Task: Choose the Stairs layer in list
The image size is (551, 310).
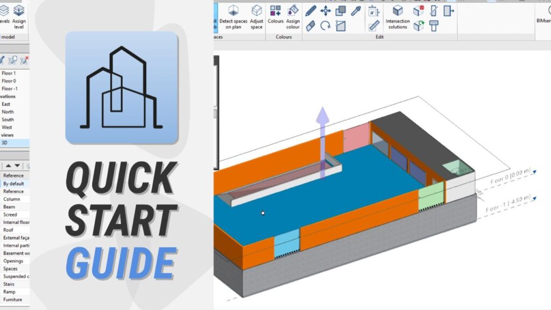Action: (9, 284)
